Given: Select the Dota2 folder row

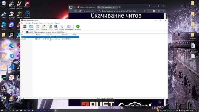Looking at the screenshot, I should pyautogui.click(x=50, y=39).
